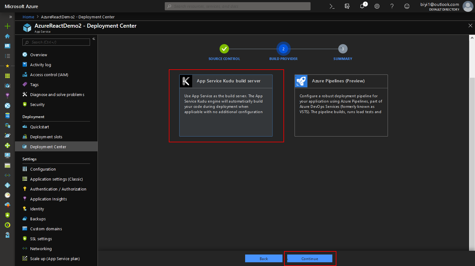
Task: Open Resource groups cube icon in far-left bar
Action: click(7, 86)
